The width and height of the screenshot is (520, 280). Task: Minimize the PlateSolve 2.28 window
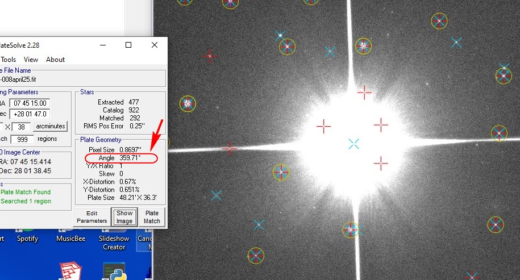(x=102, y=45)
